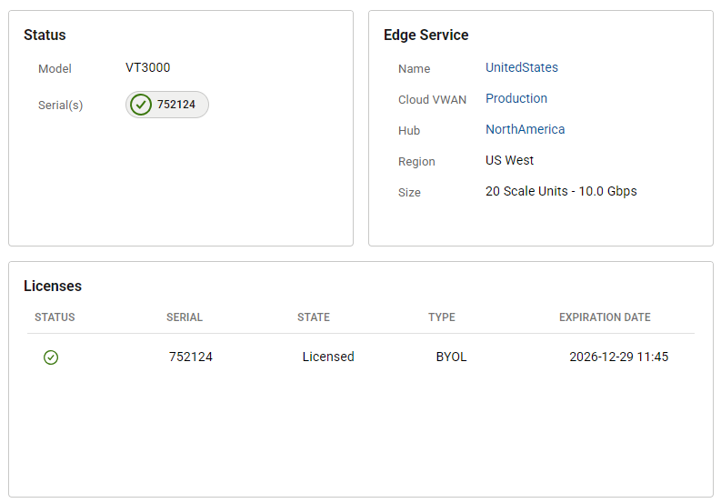Sort licenses by the SERIAL column header

coord(184,317)
